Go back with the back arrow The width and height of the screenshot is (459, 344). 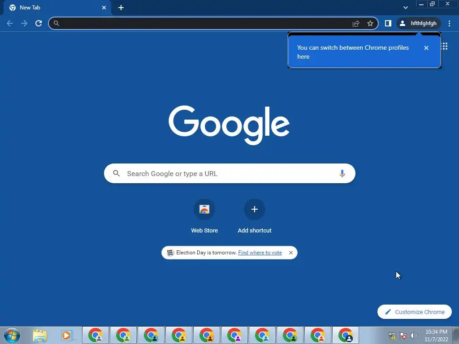10,23
